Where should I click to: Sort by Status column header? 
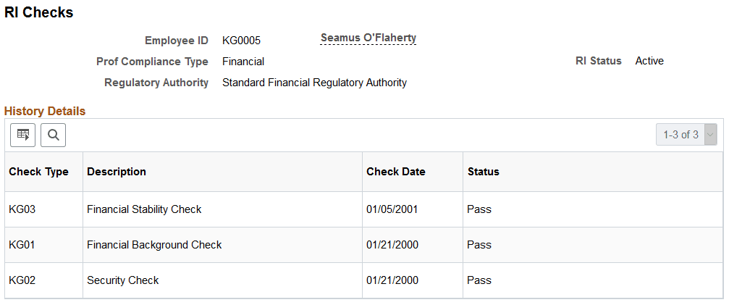click(x=483, y=172)
